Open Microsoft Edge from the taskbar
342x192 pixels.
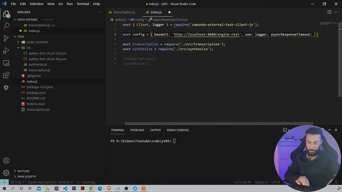[100, 188]
